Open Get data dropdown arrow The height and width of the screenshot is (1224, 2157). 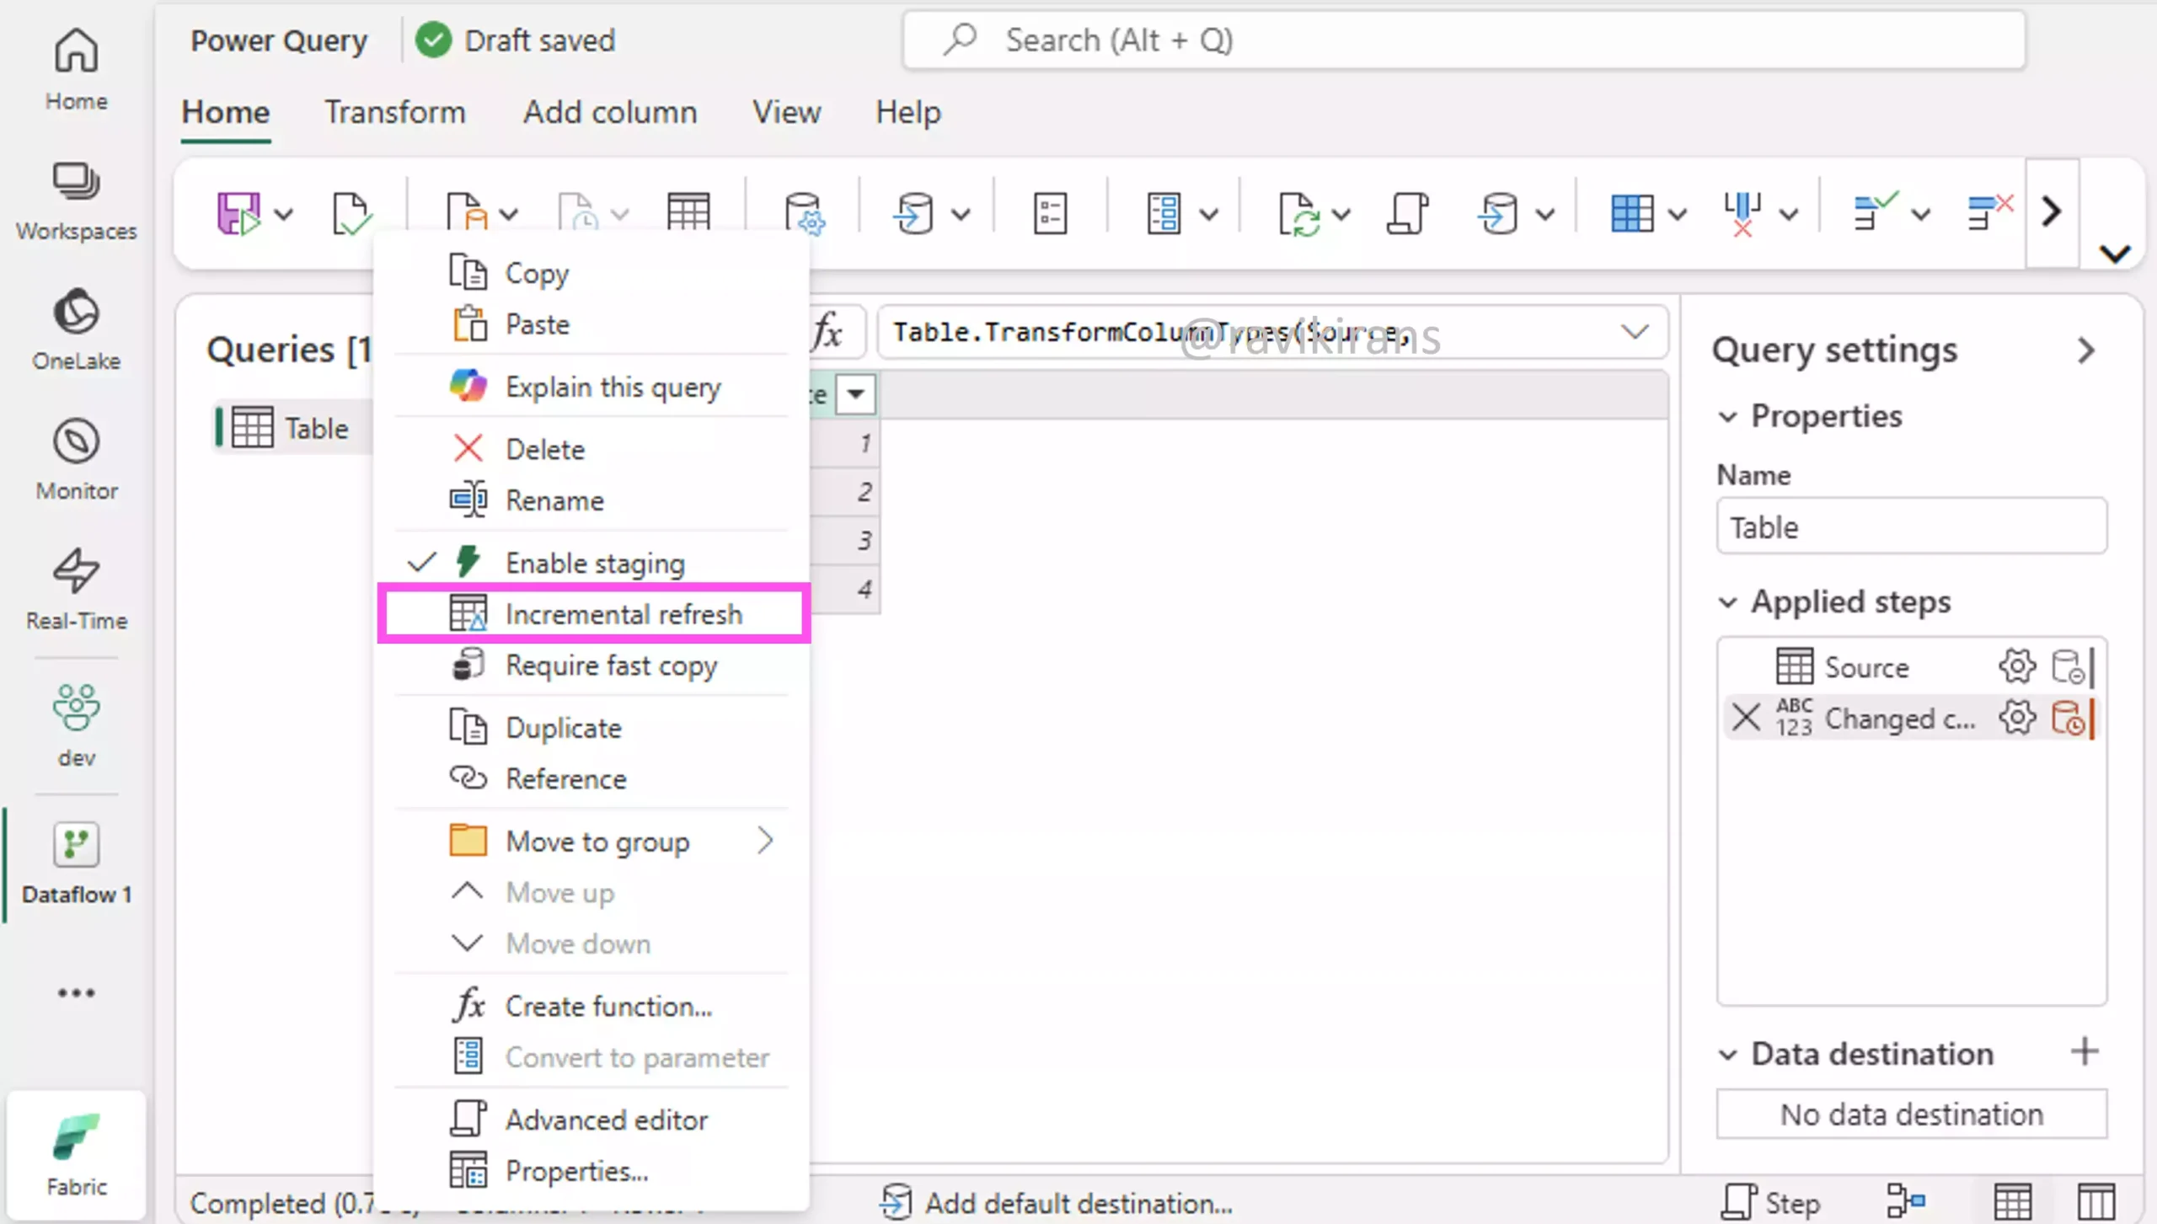pos(508,214)
